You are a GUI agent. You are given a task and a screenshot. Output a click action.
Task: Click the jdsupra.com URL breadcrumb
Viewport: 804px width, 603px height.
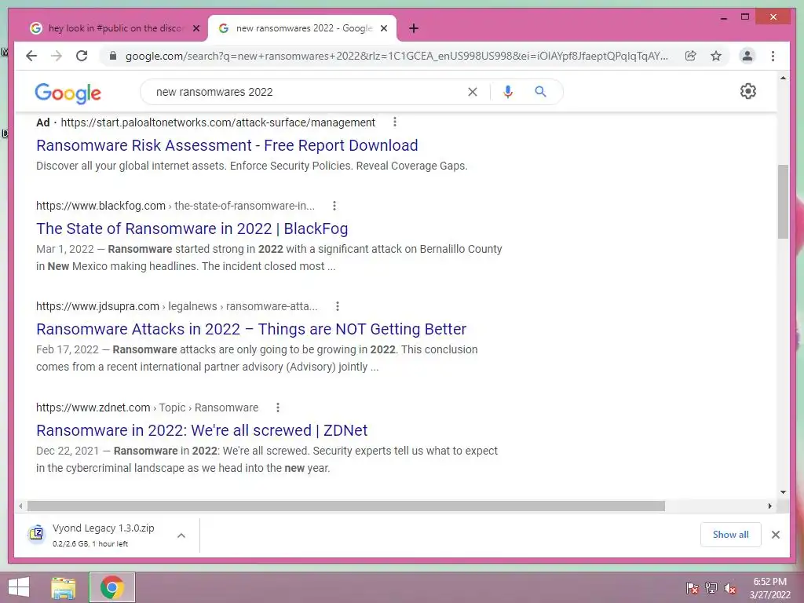(177, 306)
